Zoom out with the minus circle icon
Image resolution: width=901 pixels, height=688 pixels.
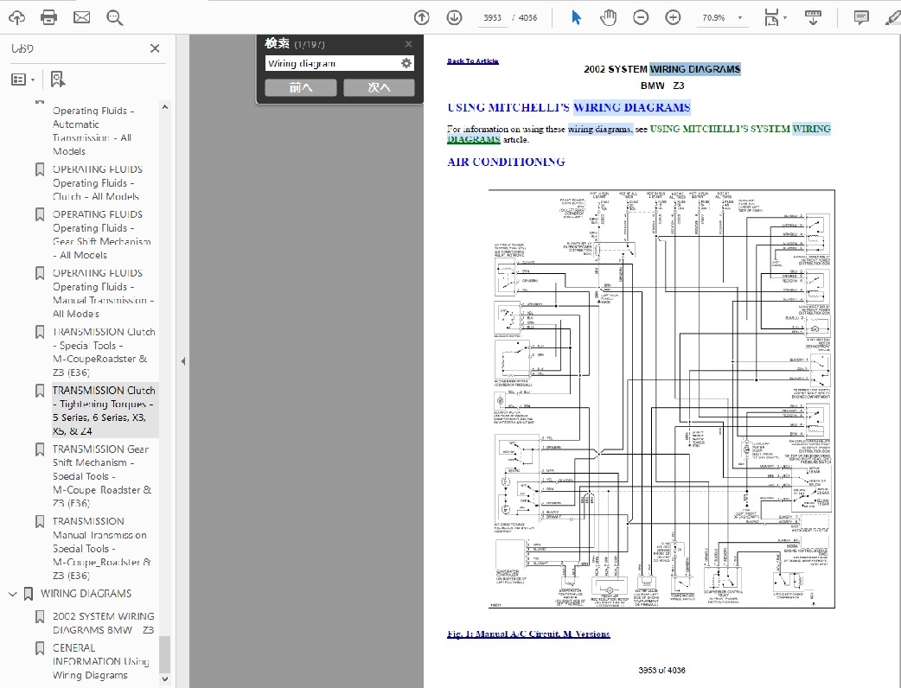(641, 17)
